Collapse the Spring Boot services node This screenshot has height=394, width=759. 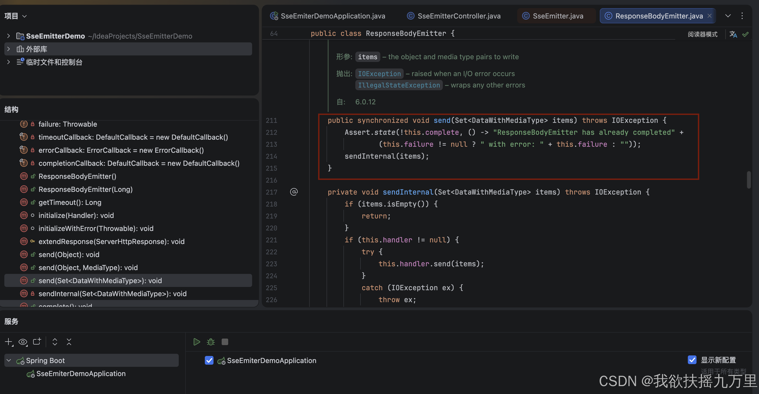click(9, 360)
